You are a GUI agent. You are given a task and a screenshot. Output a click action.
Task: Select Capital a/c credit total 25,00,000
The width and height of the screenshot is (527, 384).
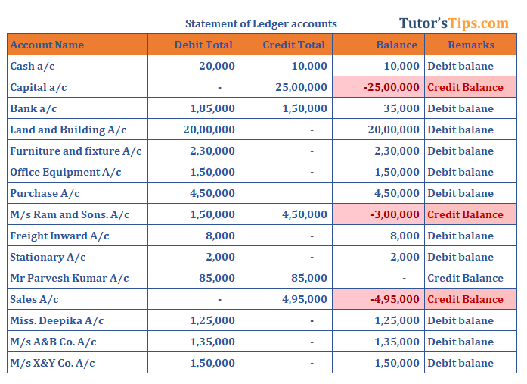(x=286, y=87)
